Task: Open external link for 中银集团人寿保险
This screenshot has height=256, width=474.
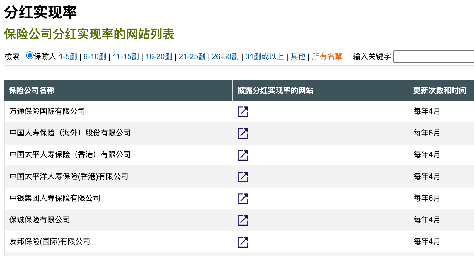Action: click(243, 199)
